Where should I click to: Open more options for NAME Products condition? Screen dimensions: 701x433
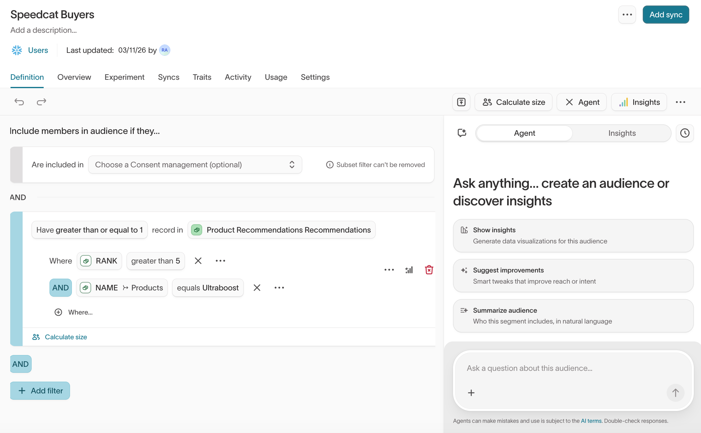279,288
